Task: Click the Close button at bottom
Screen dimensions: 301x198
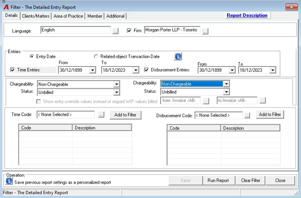Action: click(280, 180)
